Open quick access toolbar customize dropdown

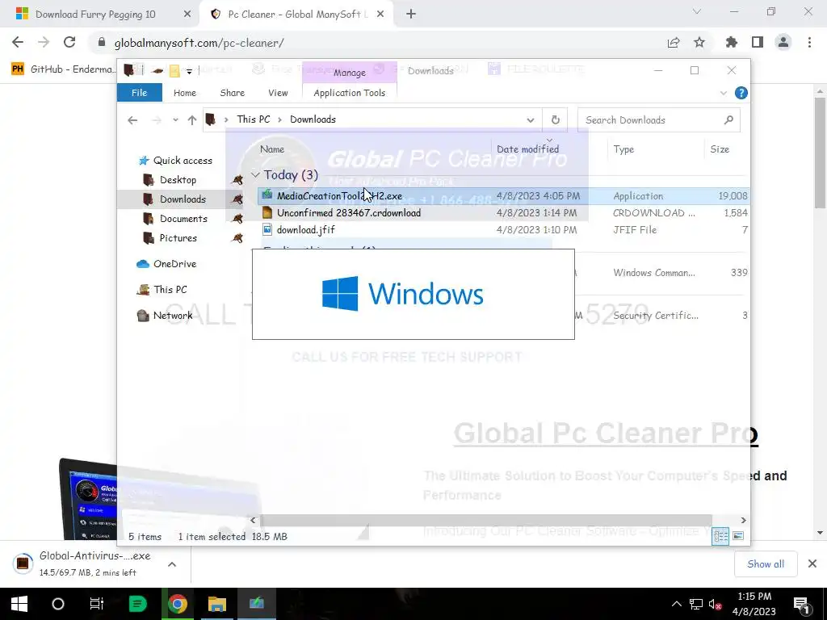coord(189,71)
